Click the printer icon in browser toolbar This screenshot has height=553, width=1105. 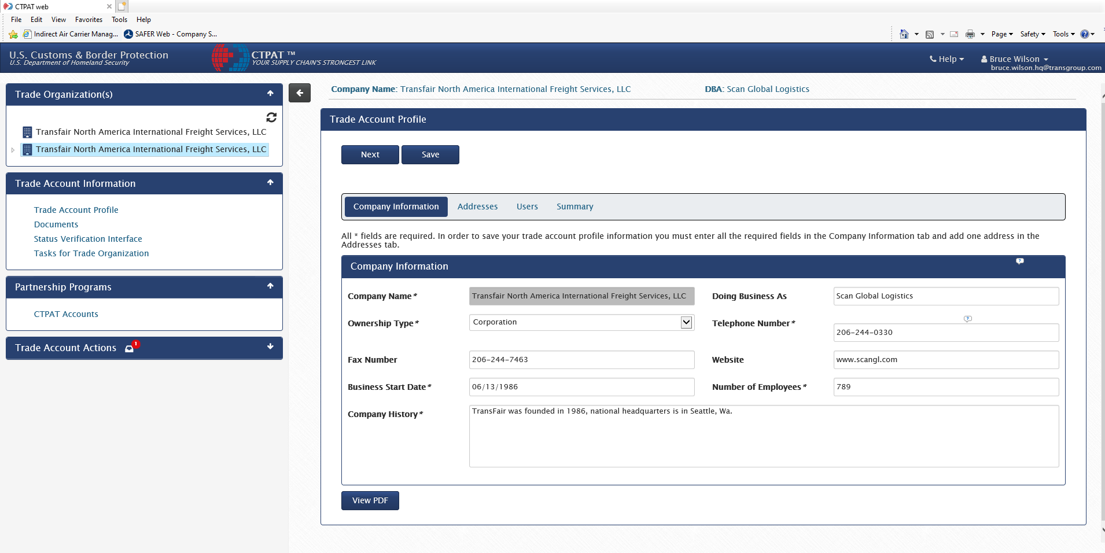coord(970,34)
